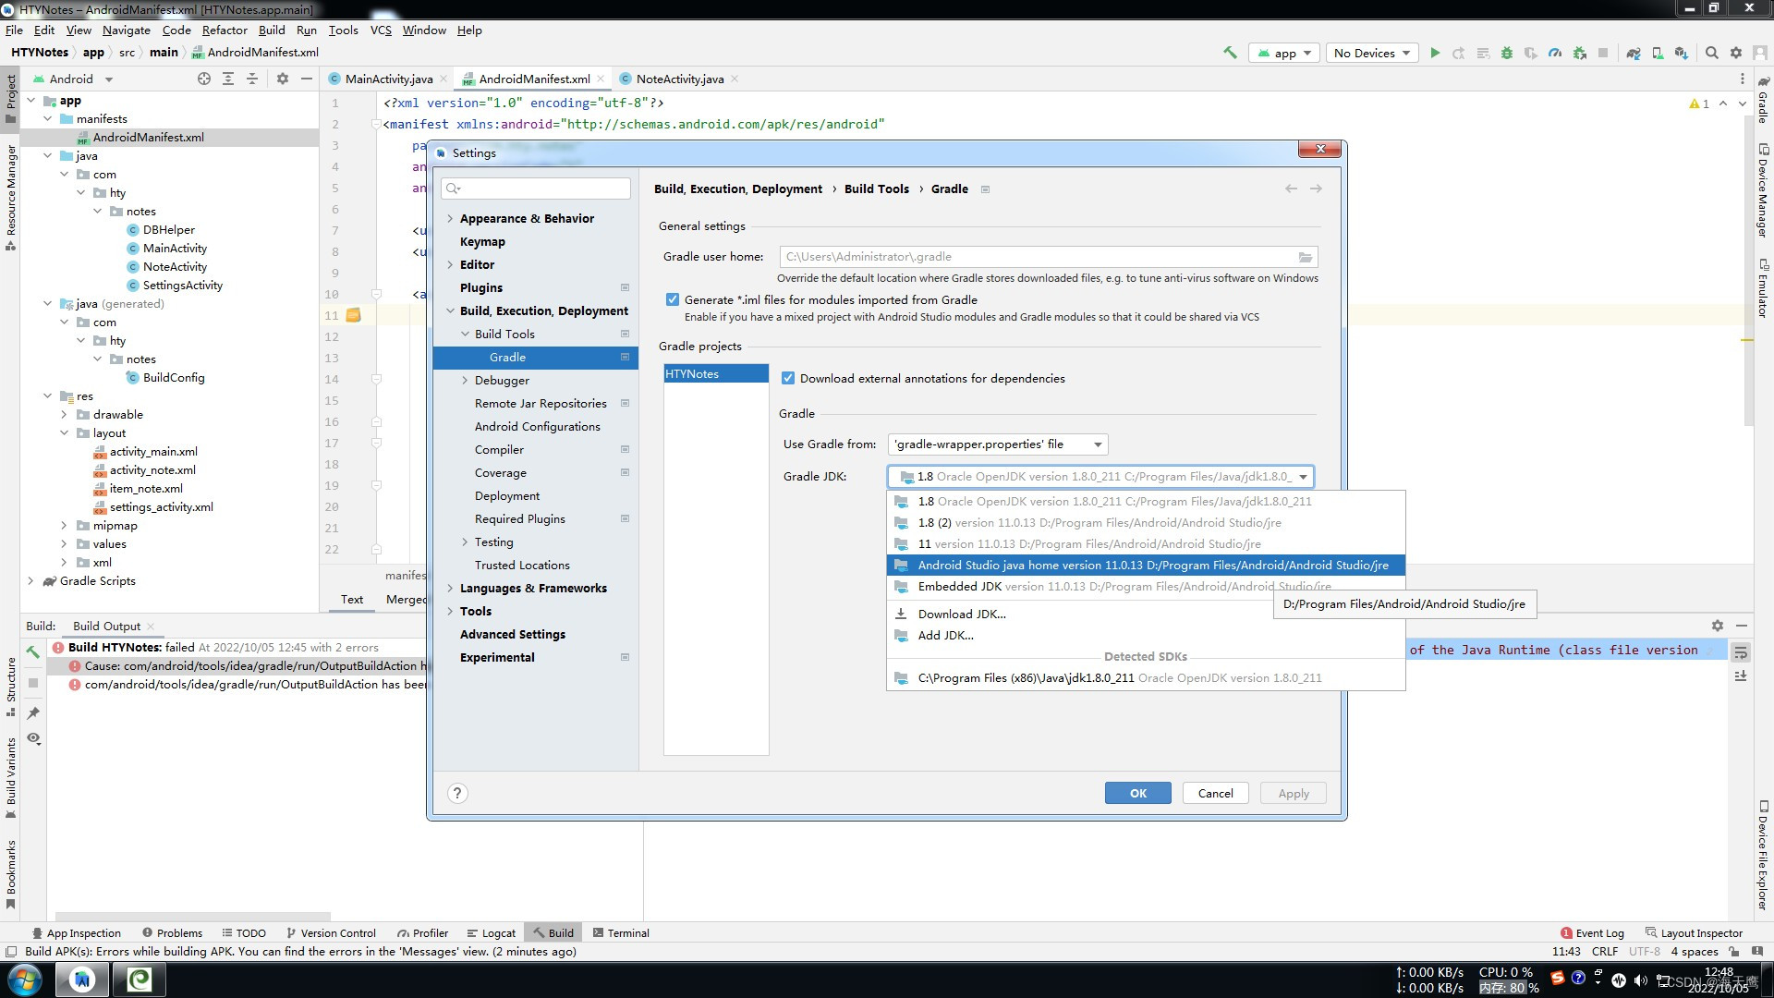The width and height of the screenshot is (1774, 998).
Task: Toggle Generate *.iml files checkbox
Action: tap(673, 299)
